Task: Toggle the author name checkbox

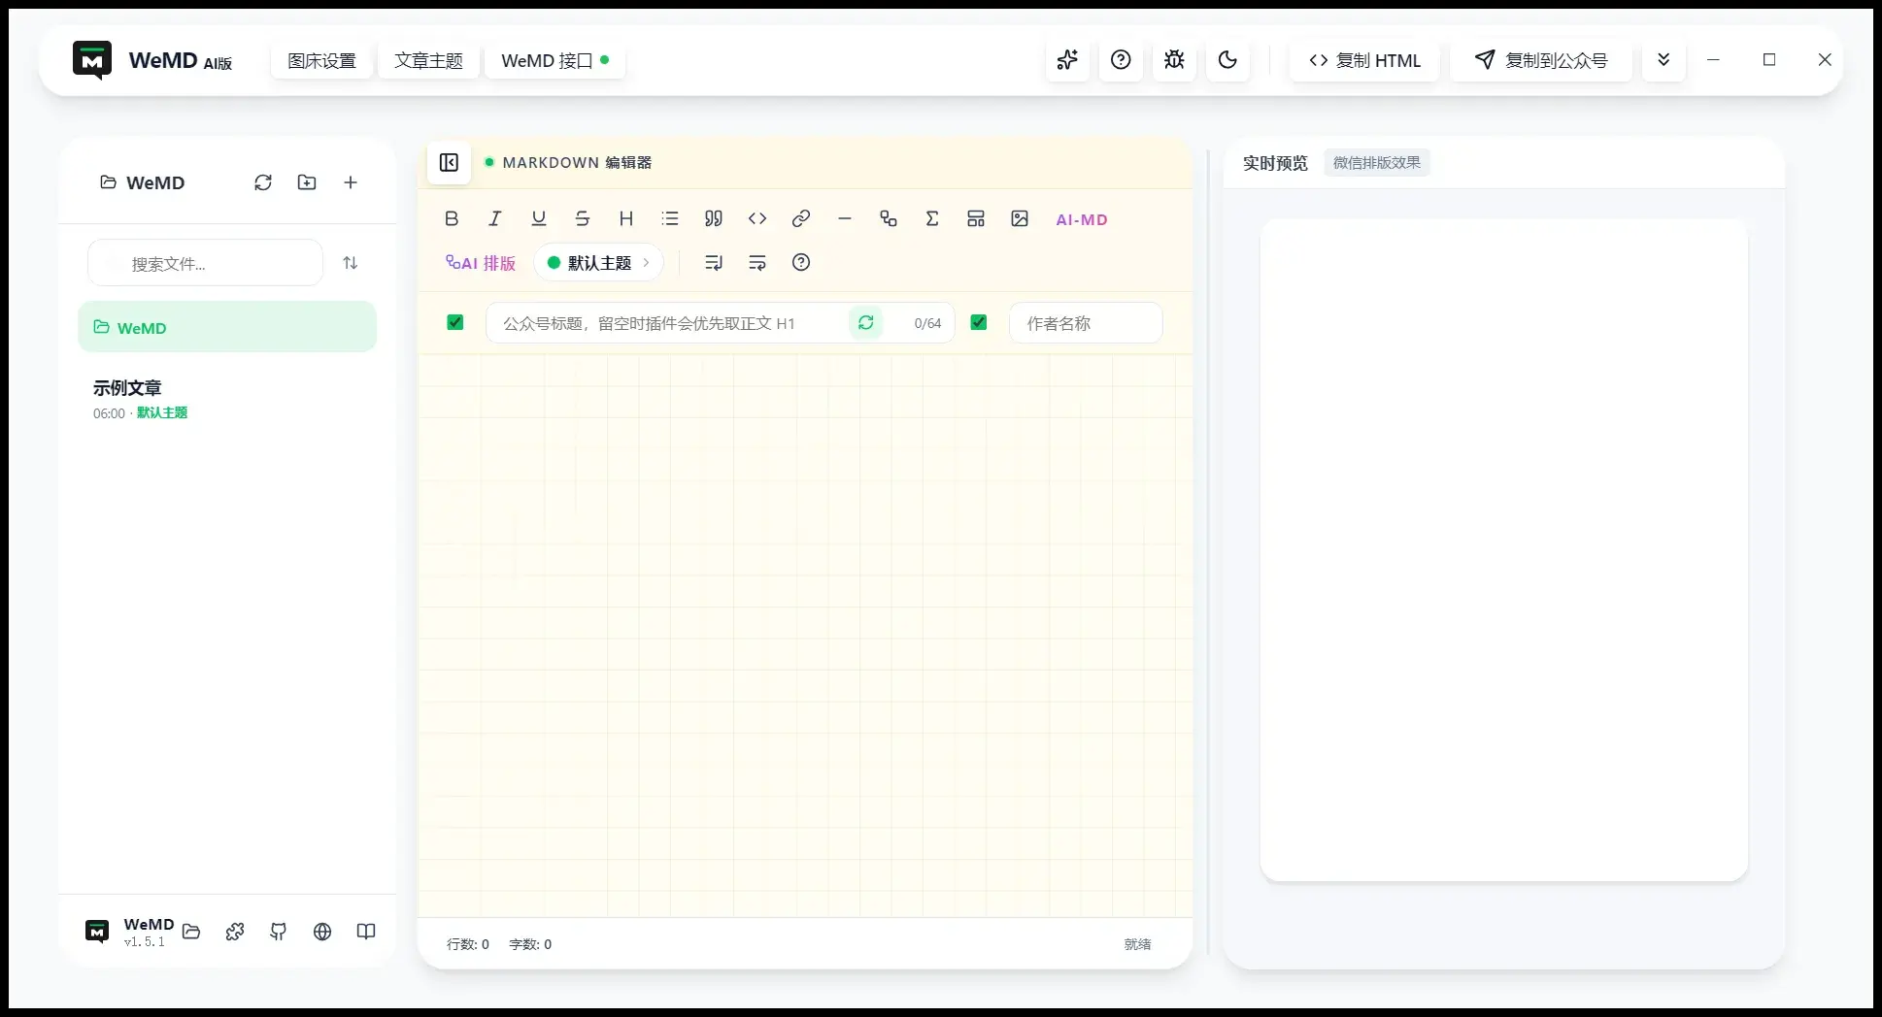Action: click(x=979, y=322)
